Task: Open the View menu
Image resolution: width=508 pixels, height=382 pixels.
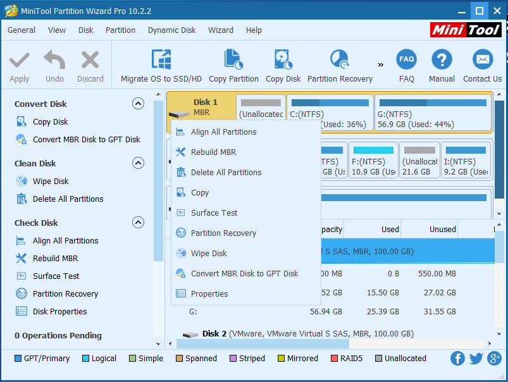Action: click(57, 30)
